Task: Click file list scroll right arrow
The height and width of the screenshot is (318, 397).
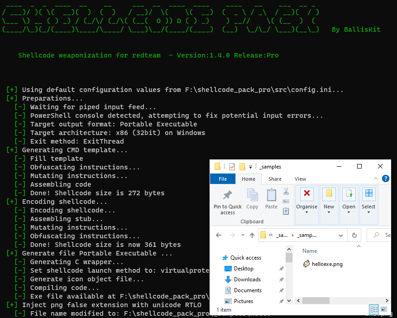Action: (387, 300)
